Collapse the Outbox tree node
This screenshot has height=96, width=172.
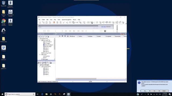click(40, 54)
